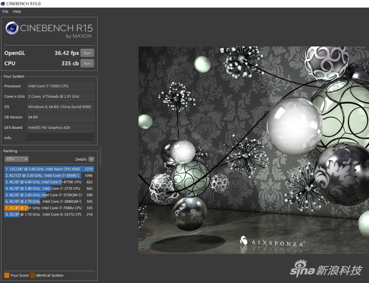
Task: Select ranking row 5 Core i7-3720QM
Action: click(x=49, y=195)
